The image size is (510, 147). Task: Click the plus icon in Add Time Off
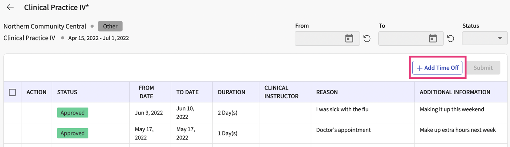(419, 68)
